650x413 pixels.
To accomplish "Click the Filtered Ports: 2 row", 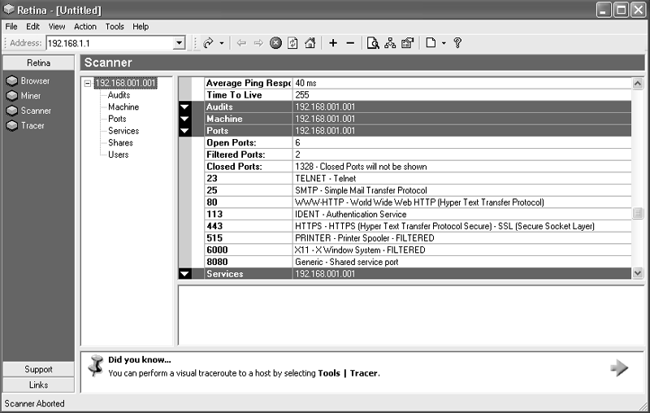I will 418,154.
